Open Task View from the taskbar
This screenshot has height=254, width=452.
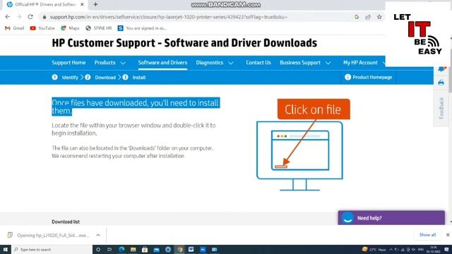(x=109, y=249)
